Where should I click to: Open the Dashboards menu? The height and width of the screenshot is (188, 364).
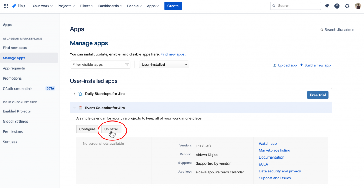pyautogui.click(x=110, y=6)
